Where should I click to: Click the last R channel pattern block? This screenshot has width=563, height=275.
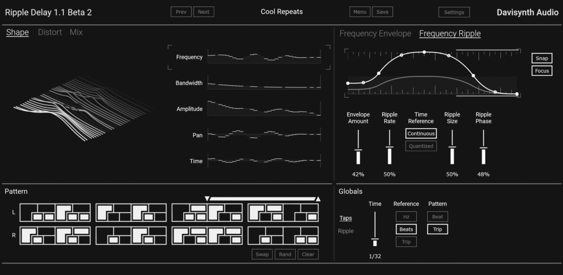283,235
